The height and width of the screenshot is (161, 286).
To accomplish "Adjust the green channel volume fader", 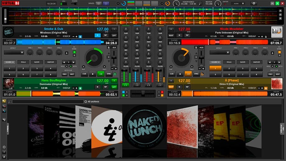I will coord(124,76).
